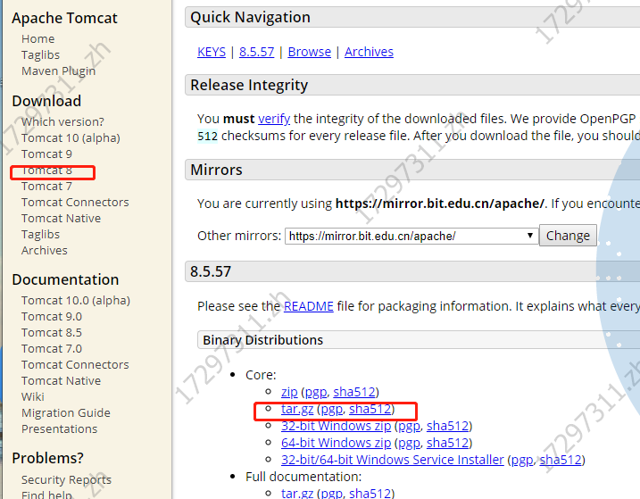Open Taglibs under Apache Tomcat heading
This screenshot has height=499, width=640.
pos(40,54)
